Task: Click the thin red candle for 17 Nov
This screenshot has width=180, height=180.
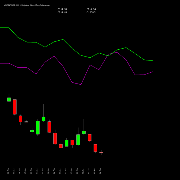Action: coord(26,122)
